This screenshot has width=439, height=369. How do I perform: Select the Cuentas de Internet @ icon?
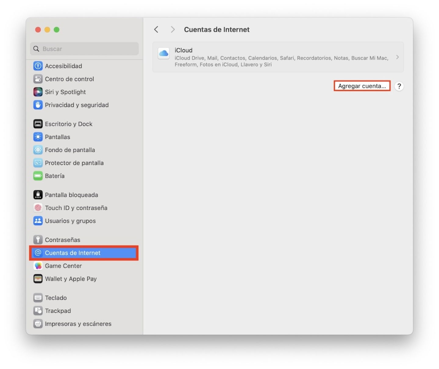(x=38, y=253)
